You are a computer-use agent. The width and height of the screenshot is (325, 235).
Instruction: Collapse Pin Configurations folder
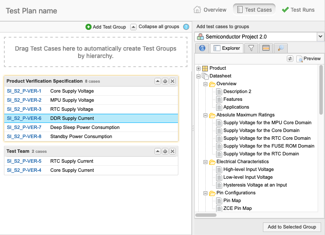(205, 193)
